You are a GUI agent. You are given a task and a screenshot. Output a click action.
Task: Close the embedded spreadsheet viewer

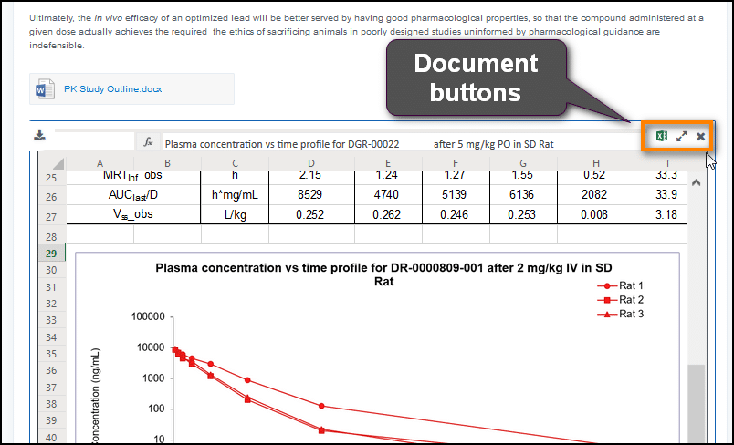pos(701,137)
